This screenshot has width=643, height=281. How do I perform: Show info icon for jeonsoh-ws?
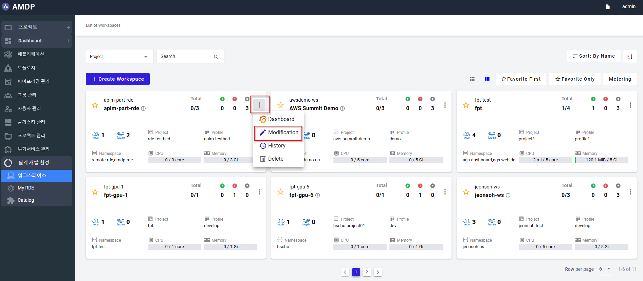click(x=508, y=195)
